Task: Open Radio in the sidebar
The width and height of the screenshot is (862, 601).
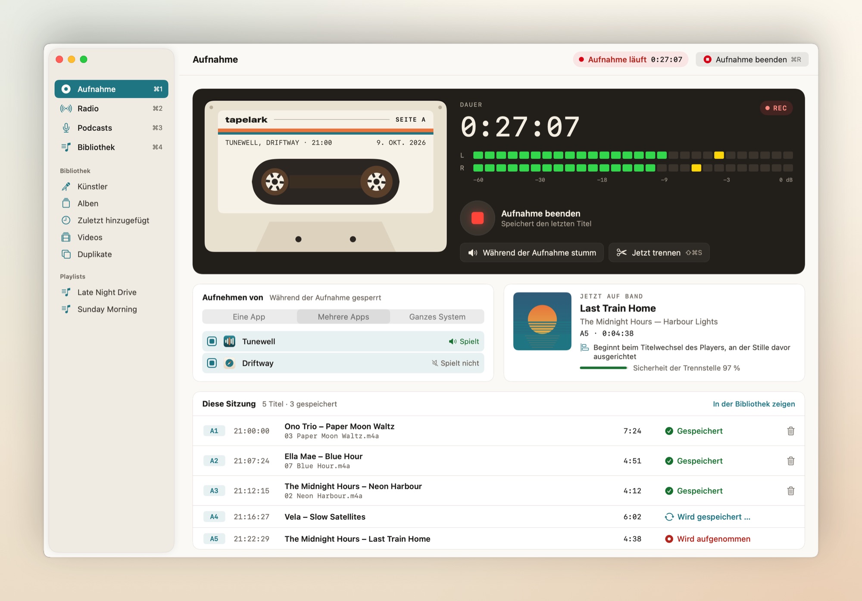Action: pyautogui.click(x=111, y=108)
